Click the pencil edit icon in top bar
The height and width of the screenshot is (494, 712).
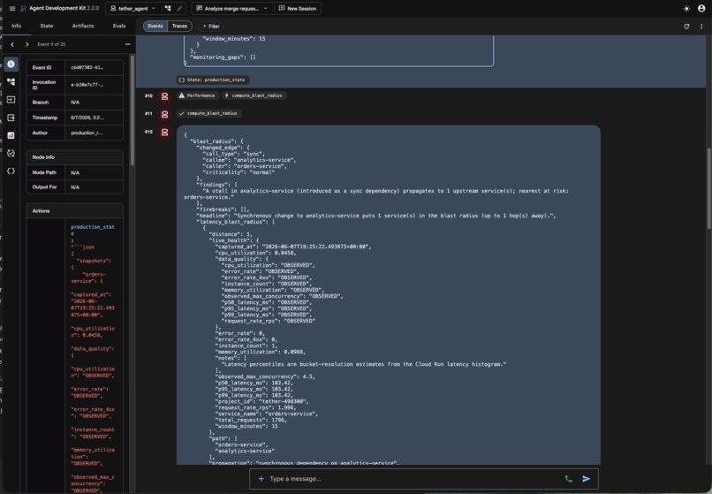[180, 8]
